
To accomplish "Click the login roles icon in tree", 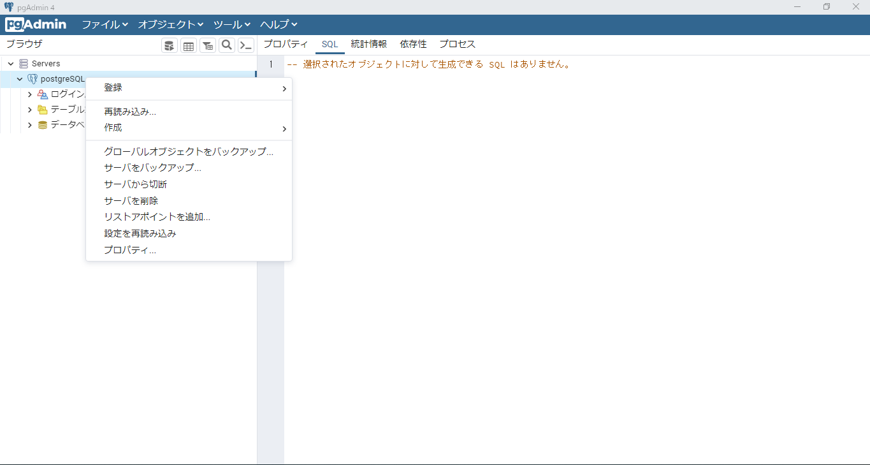I will click(43, 94).
